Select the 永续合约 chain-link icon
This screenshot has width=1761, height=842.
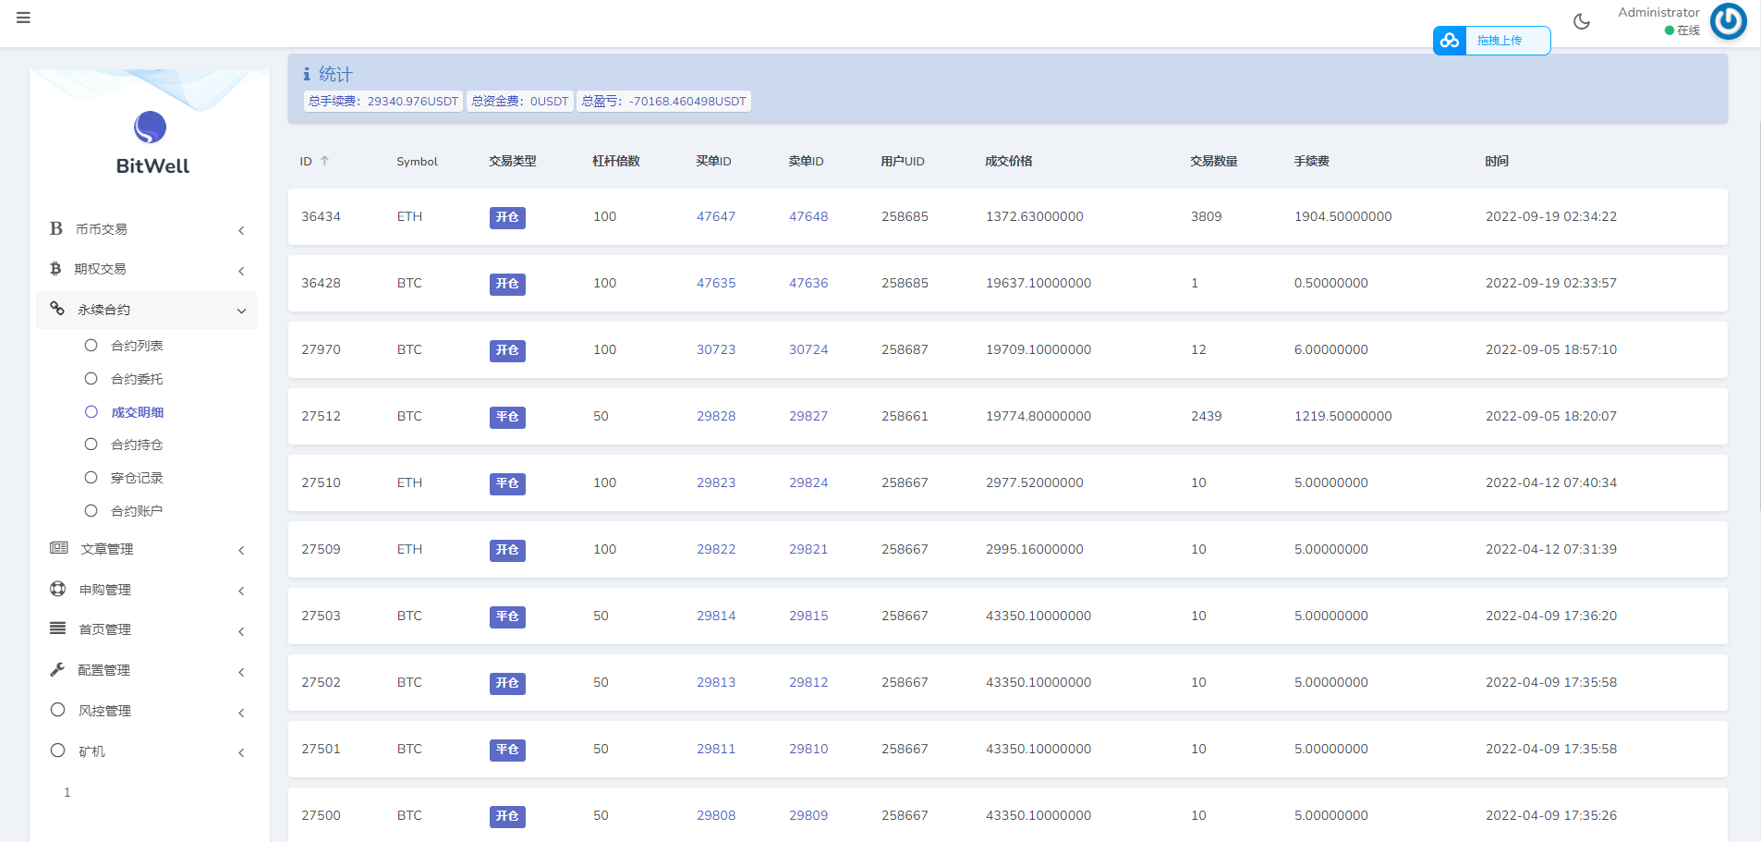tap(56, 310)
